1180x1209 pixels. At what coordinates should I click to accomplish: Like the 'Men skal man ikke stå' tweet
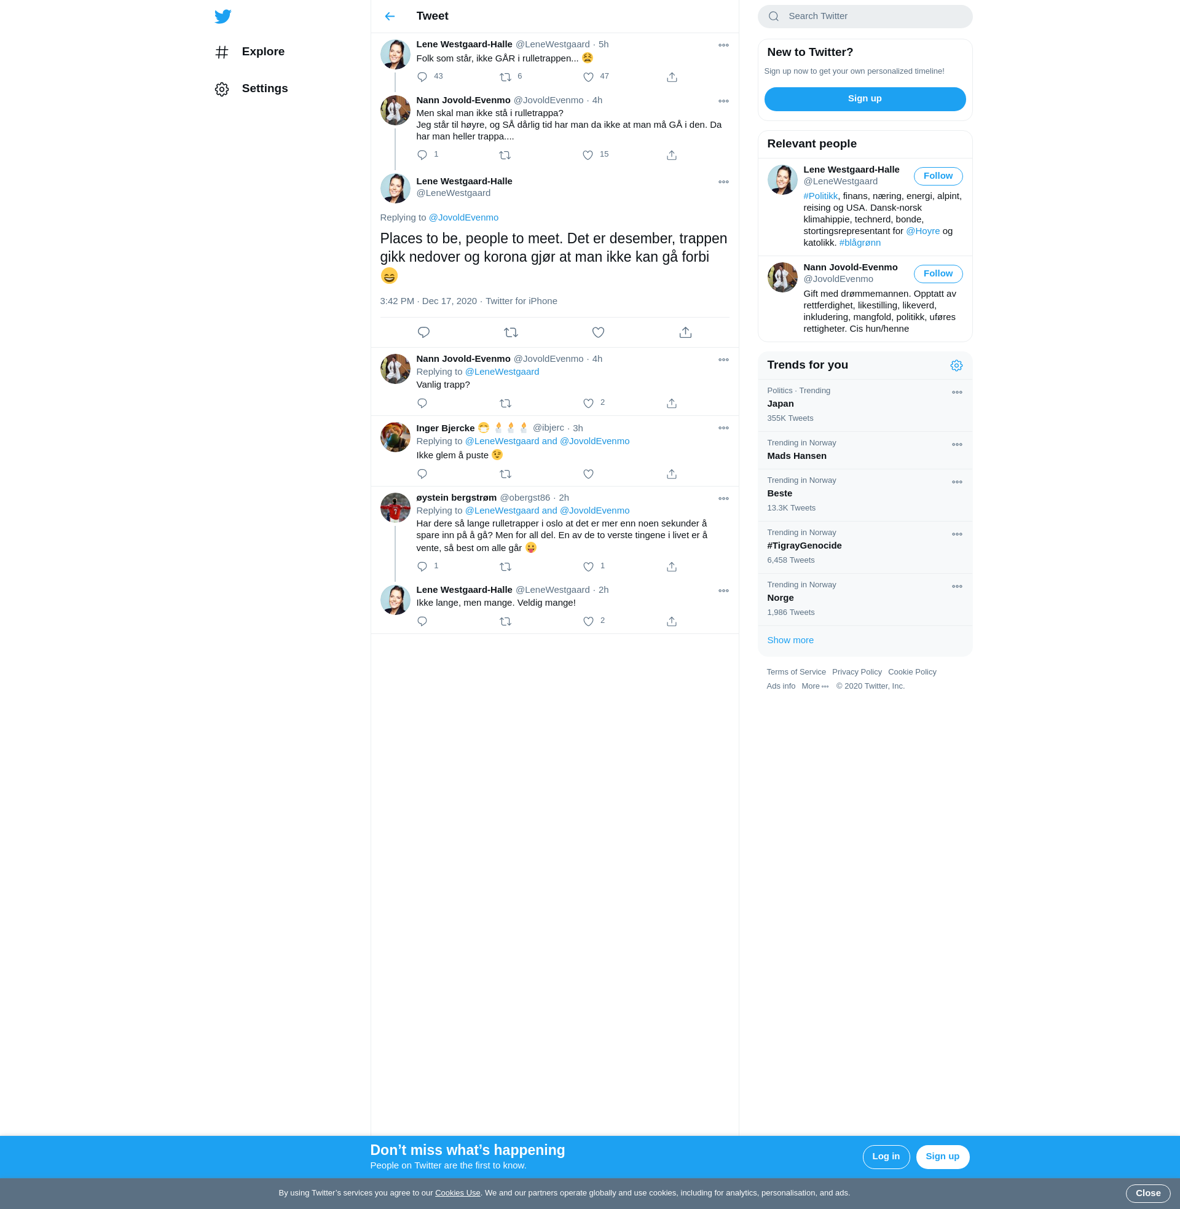pos(588,155)
